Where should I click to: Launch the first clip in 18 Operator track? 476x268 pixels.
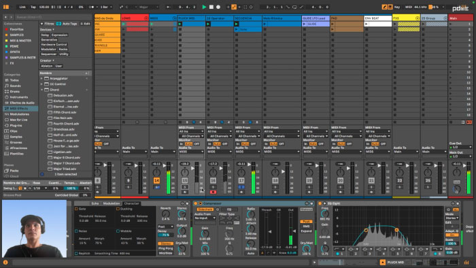click(208, 24)
